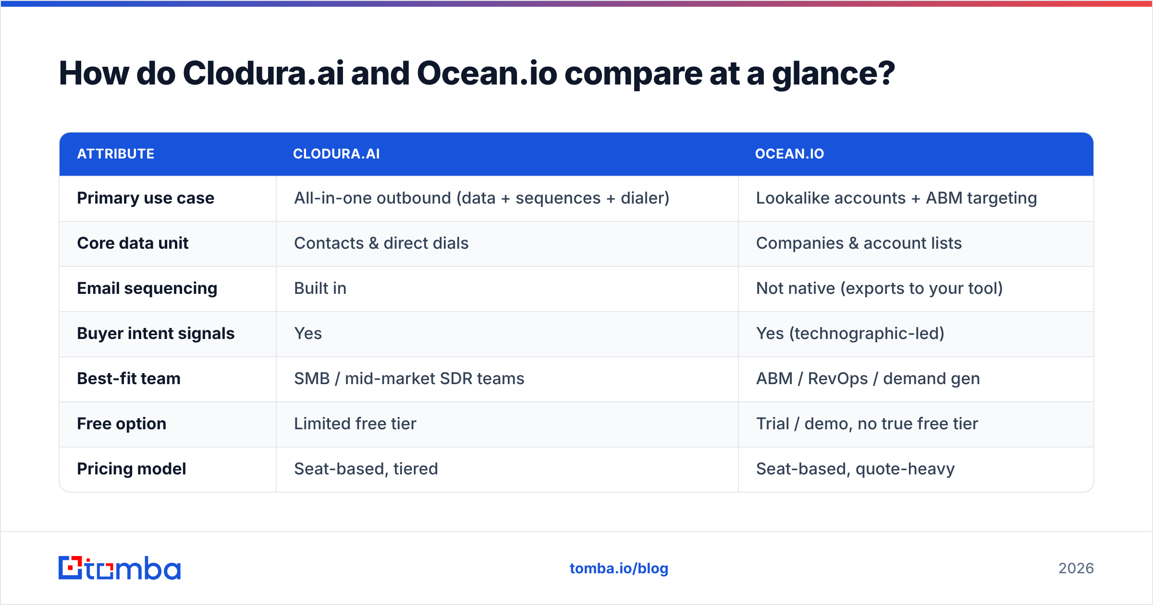Click the 2026 year label
This screenshot has height=605, width=1153.
click(1076, 569)
